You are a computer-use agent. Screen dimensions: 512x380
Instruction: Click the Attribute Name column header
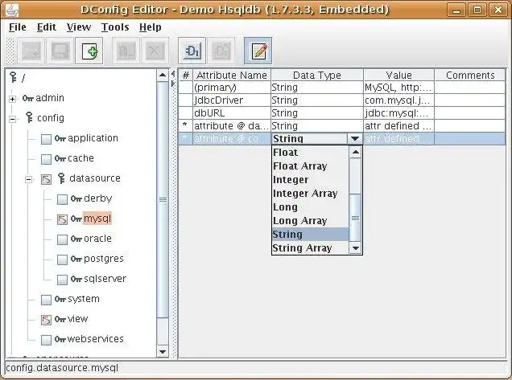[232, 76]
